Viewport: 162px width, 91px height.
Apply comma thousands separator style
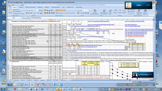(x=83, y=13)
